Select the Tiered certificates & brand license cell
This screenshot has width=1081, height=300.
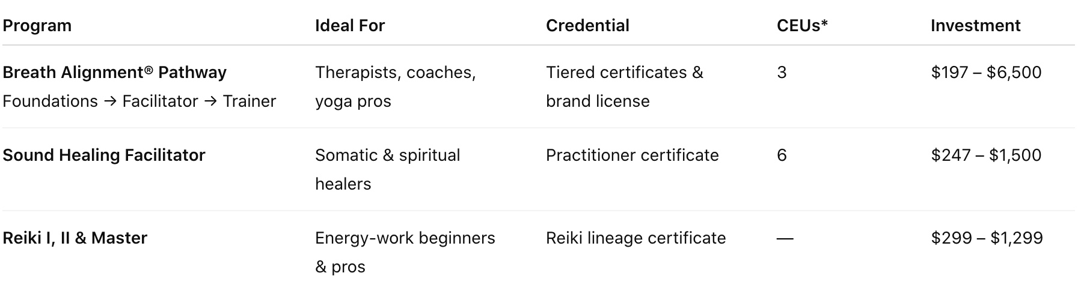pos(625,86)
